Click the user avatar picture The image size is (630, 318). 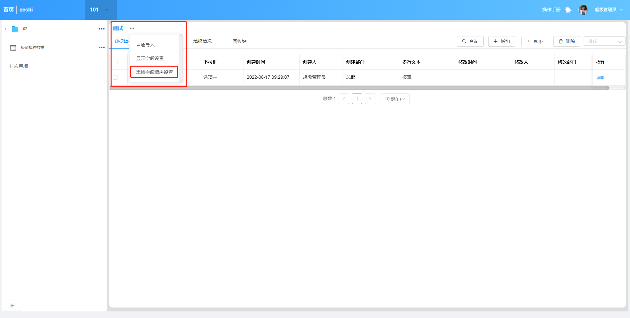583,10
